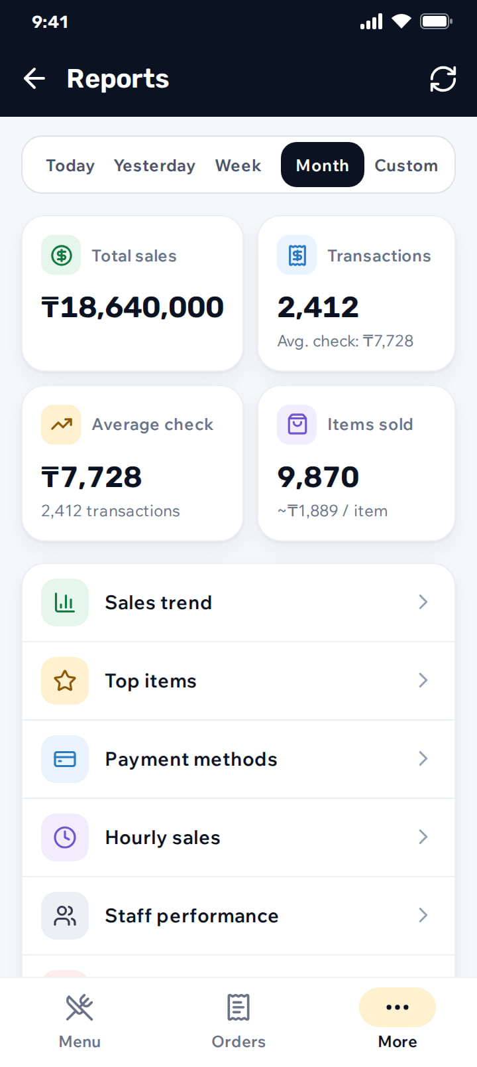Choose the Custom date range
This screenshot has height=1067, width=477.
point(406,165)
